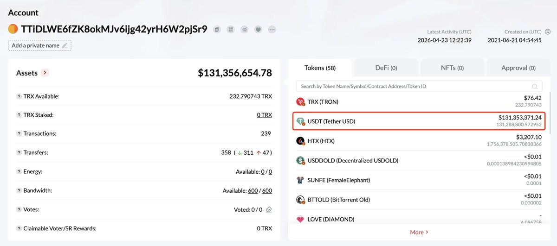This screenshot has height=246, width=557.
Task: Open LOVE (DIAMOND) token name
Action: 331,219
